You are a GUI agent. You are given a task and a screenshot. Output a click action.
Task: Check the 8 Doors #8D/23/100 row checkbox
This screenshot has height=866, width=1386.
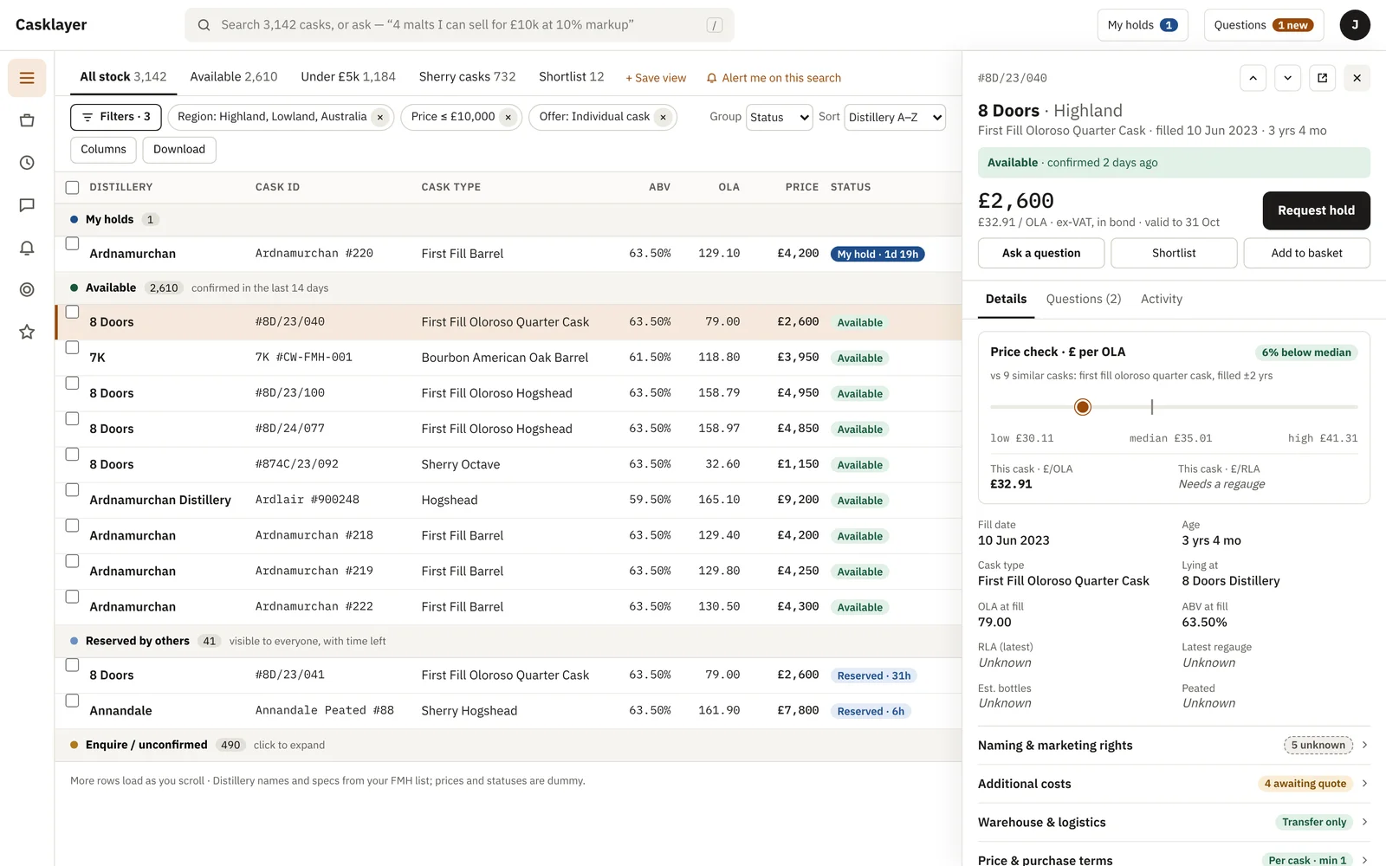pos(72,383)
